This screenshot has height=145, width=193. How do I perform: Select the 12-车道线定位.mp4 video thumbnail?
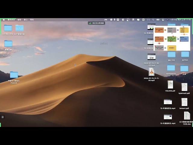pyautogui.click(x=168, y=102)
